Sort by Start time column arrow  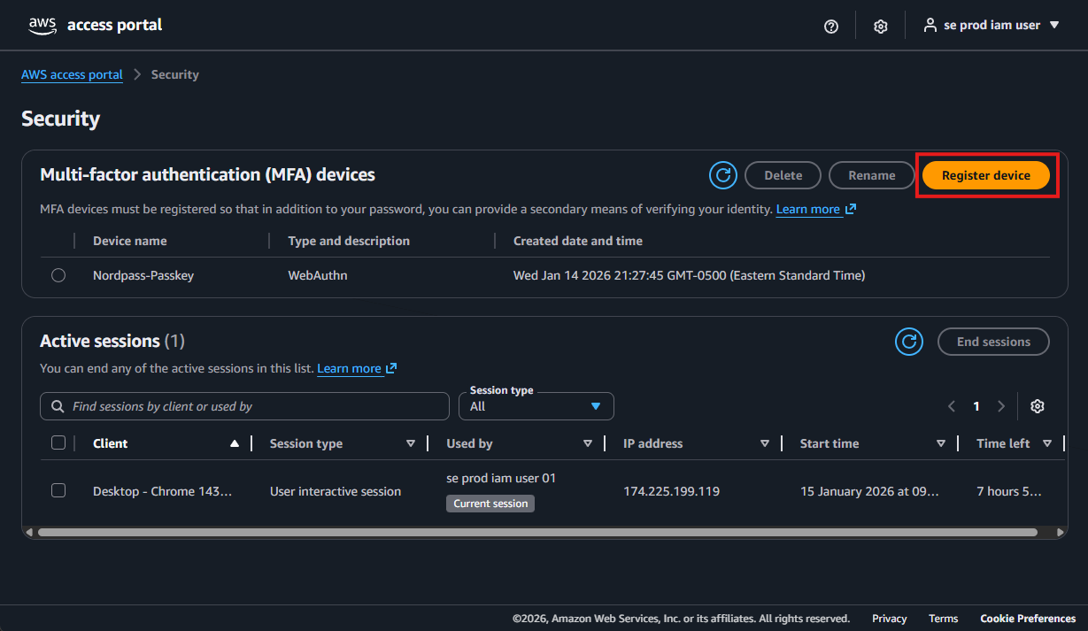coord(941,443)
